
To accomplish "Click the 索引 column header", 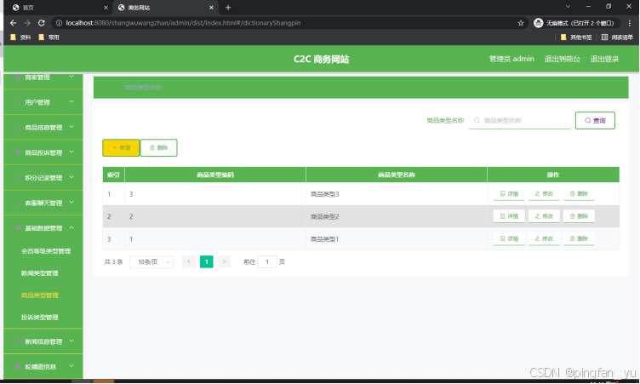I will click(x=113, y=175).
